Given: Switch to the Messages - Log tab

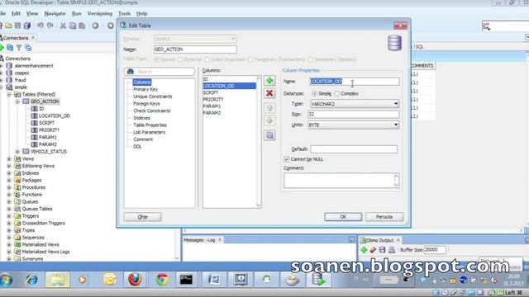Looking at the screenshot, I should 199,240.
